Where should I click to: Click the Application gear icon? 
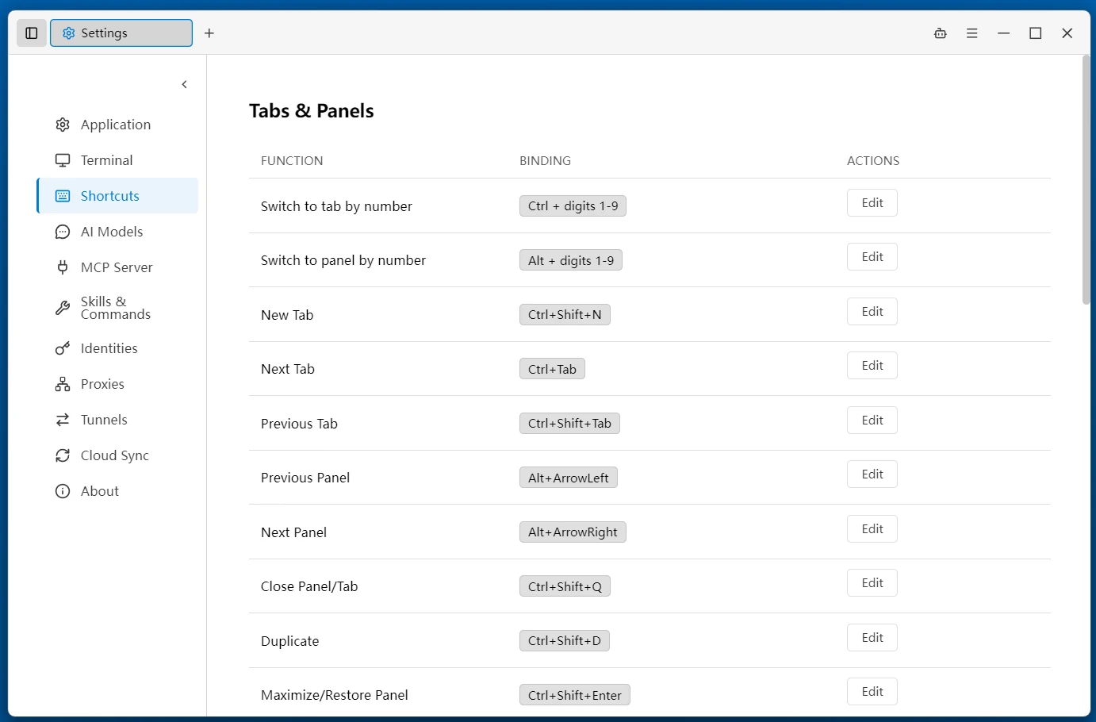[63, 125]
